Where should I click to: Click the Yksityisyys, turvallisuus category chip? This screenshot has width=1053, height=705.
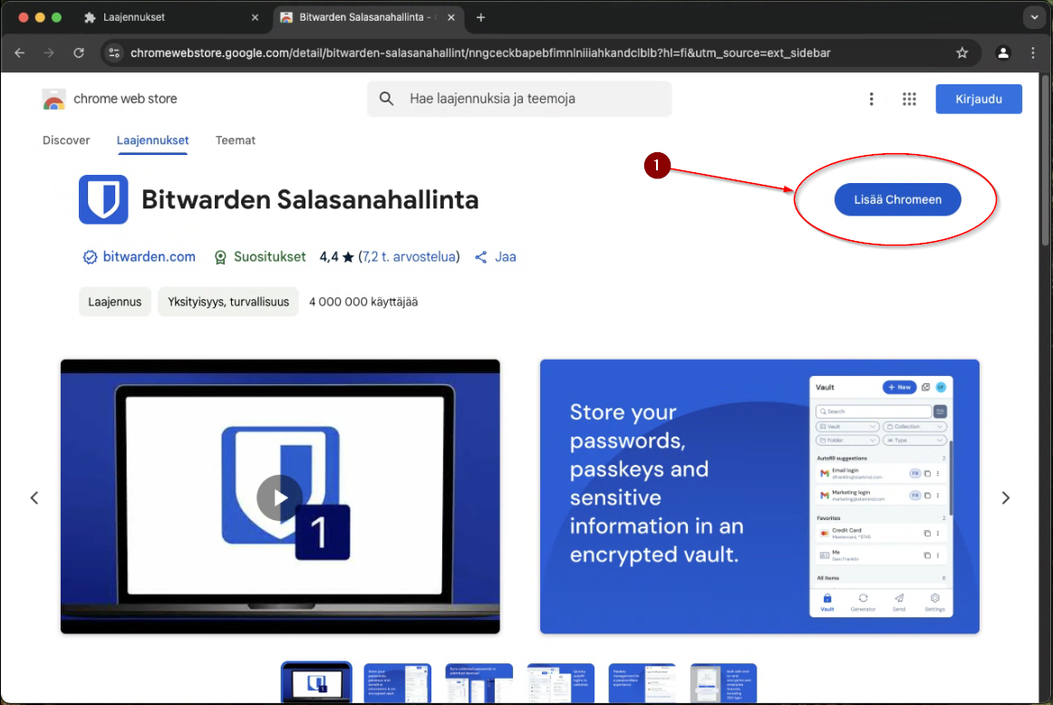pos(228,302)
